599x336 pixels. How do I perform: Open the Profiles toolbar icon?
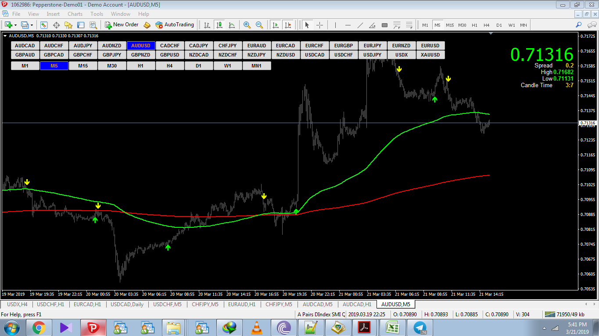click(x=25, y=25)
